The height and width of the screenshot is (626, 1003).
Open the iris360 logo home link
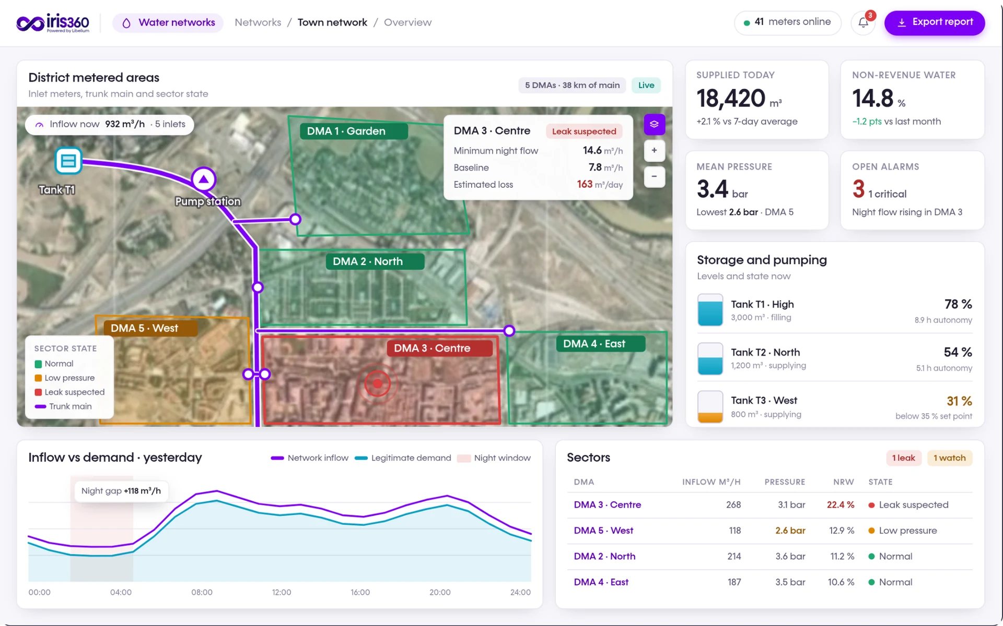[53, 23]
